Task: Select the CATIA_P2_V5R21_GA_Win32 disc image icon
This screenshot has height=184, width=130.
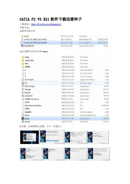Action: point(22,39)
